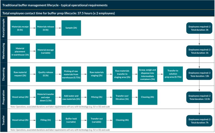Select Vessel setup in the Preparation row

(x=20, y=97)
